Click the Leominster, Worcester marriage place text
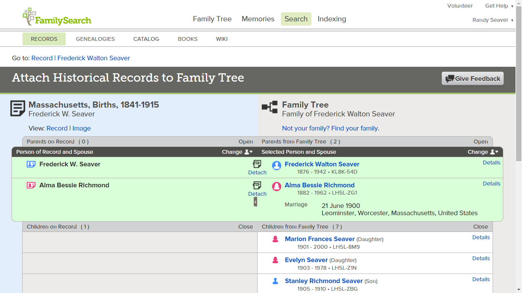The image size is (522, 293). point(400,213)
